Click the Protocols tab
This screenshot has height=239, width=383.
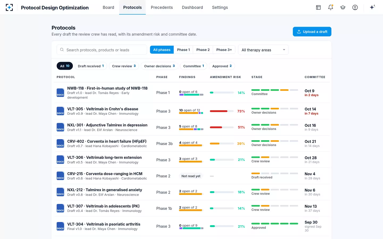(132, 7)
